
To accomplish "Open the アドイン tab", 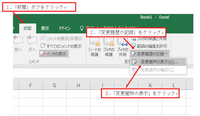I will point(64,28).
